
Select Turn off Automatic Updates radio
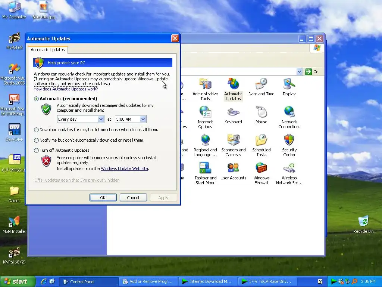click(x=36, y=151)
